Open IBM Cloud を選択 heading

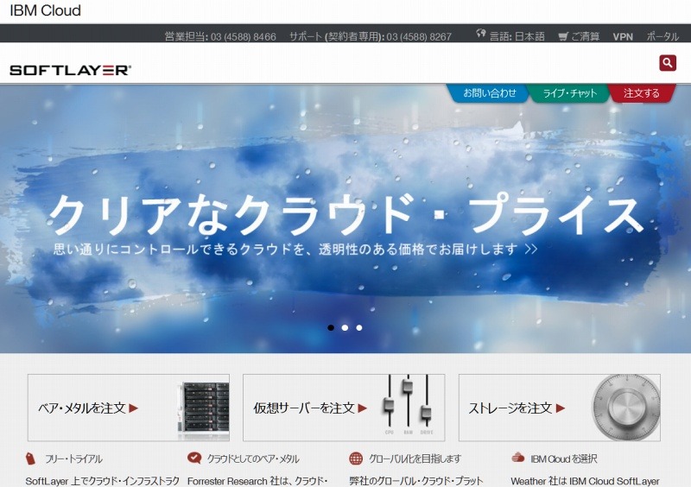564,459
